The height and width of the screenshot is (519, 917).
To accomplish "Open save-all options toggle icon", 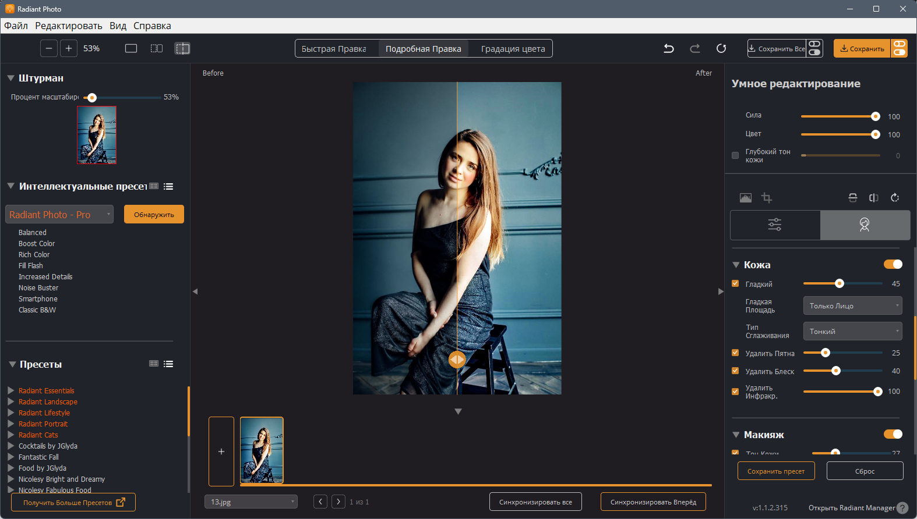I will [814, 48].
